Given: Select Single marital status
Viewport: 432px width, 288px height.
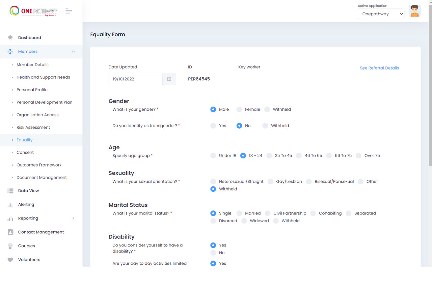Looking at the screenshot, I should tap(213, 213).
